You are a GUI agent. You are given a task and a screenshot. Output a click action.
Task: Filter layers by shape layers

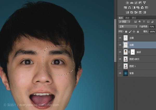pos(148,22)
